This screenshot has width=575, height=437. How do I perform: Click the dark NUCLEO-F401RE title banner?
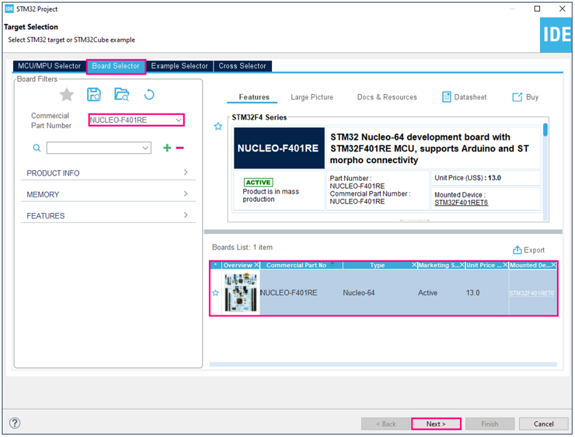coord(279,148)
